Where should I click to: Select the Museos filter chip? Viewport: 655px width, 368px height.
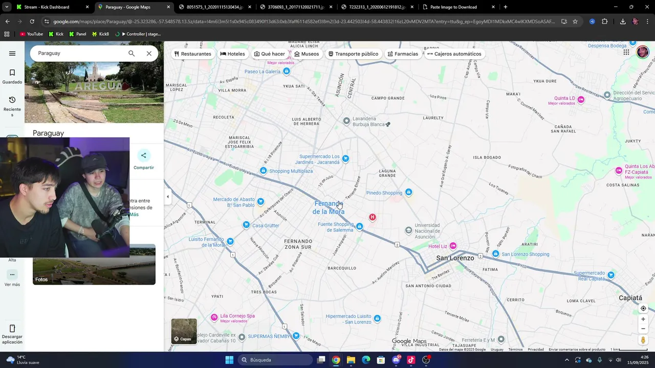pos(307,54)
